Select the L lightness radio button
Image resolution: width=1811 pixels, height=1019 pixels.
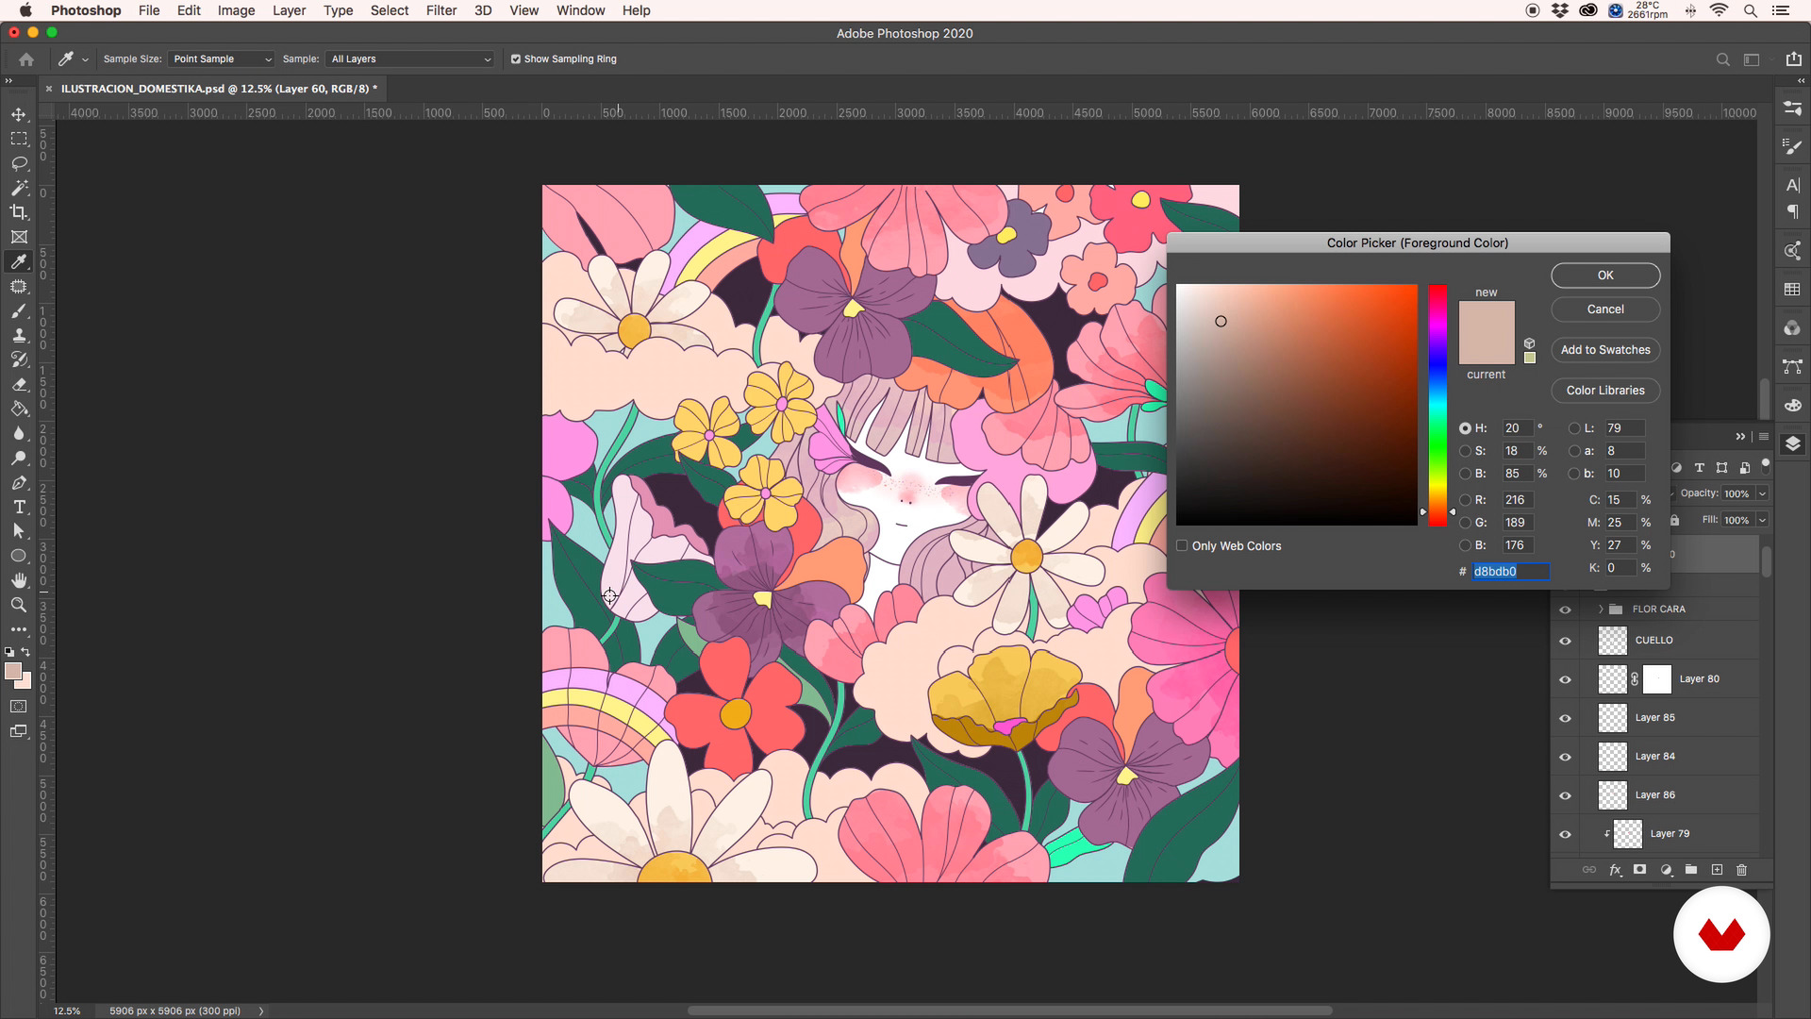pyautogui.click(x=1574, y=428)
